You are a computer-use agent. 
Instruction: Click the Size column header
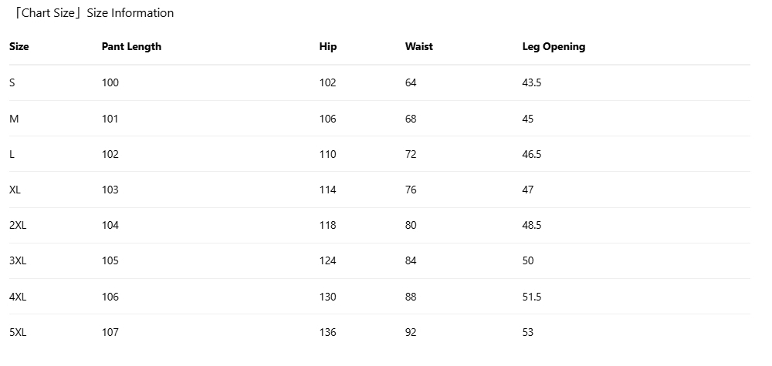[19, 46]
